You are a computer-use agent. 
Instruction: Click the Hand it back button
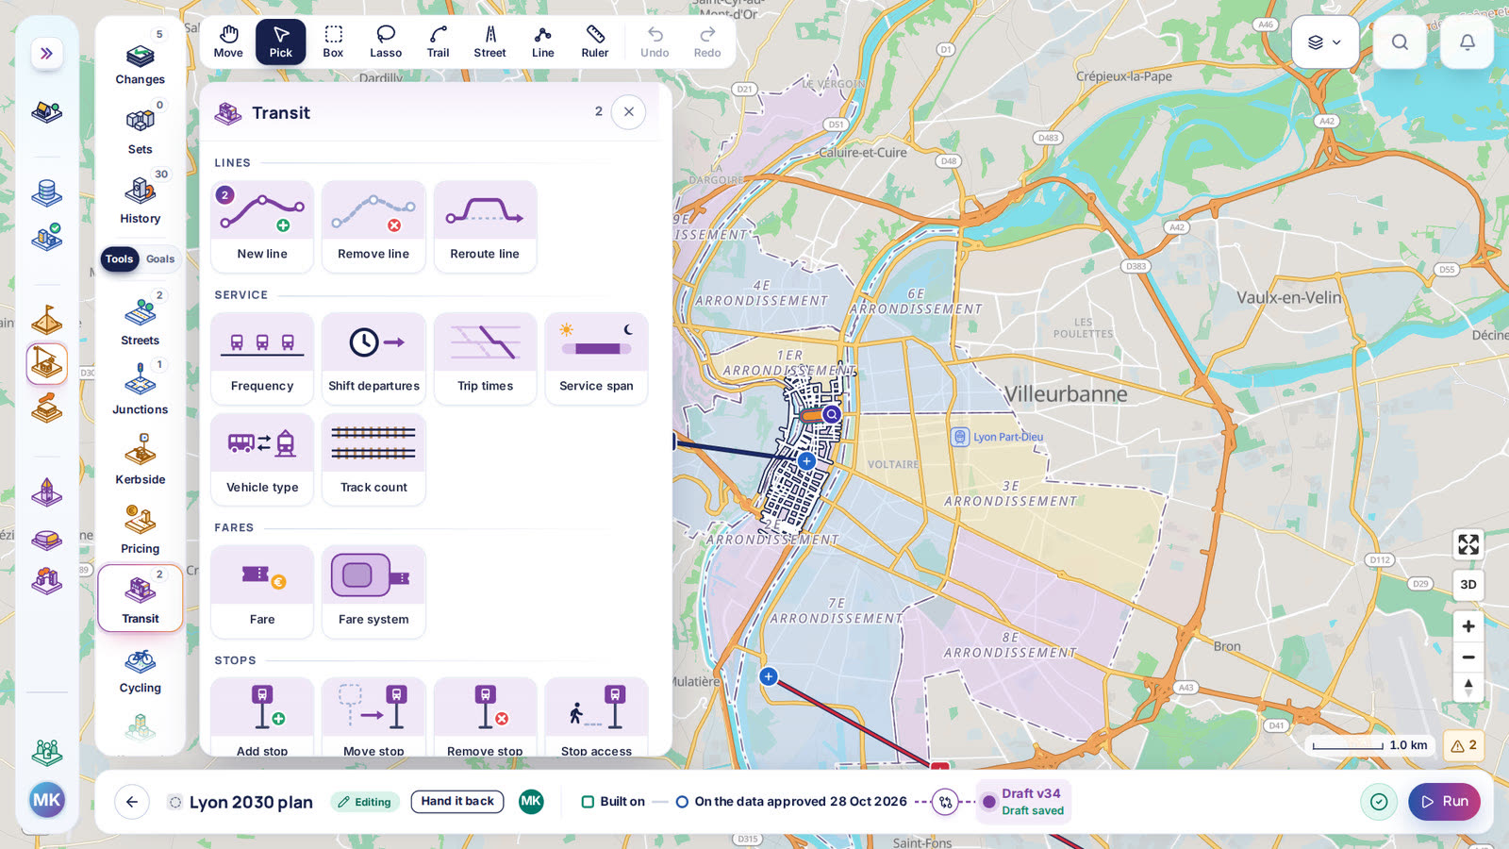[x=457, y=802]
